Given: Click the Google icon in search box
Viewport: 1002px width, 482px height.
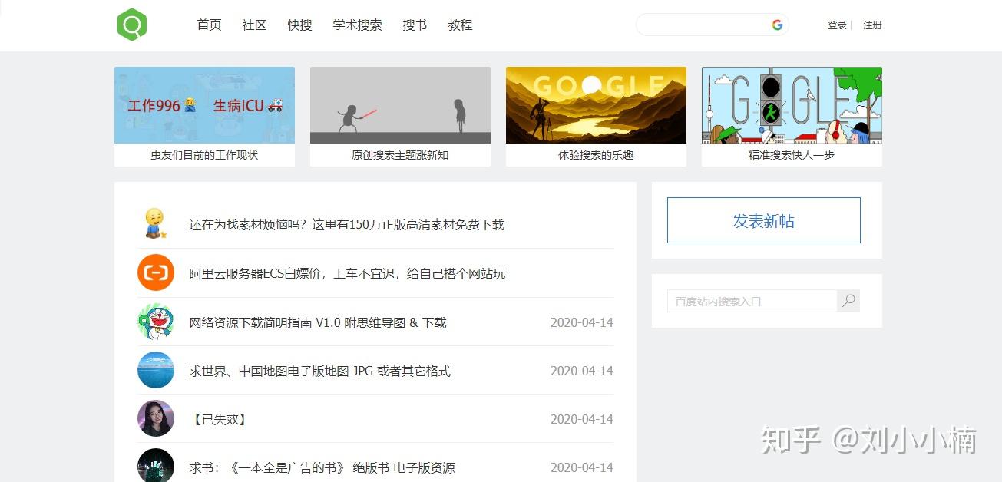Looking at the screenshot, I should 777,25.
